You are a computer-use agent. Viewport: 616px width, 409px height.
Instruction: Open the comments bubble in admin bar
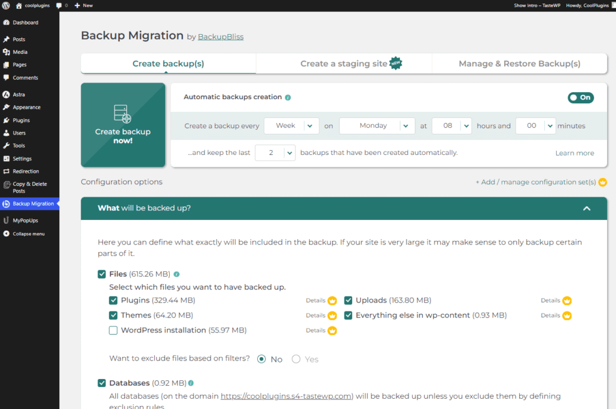(59, 5)
